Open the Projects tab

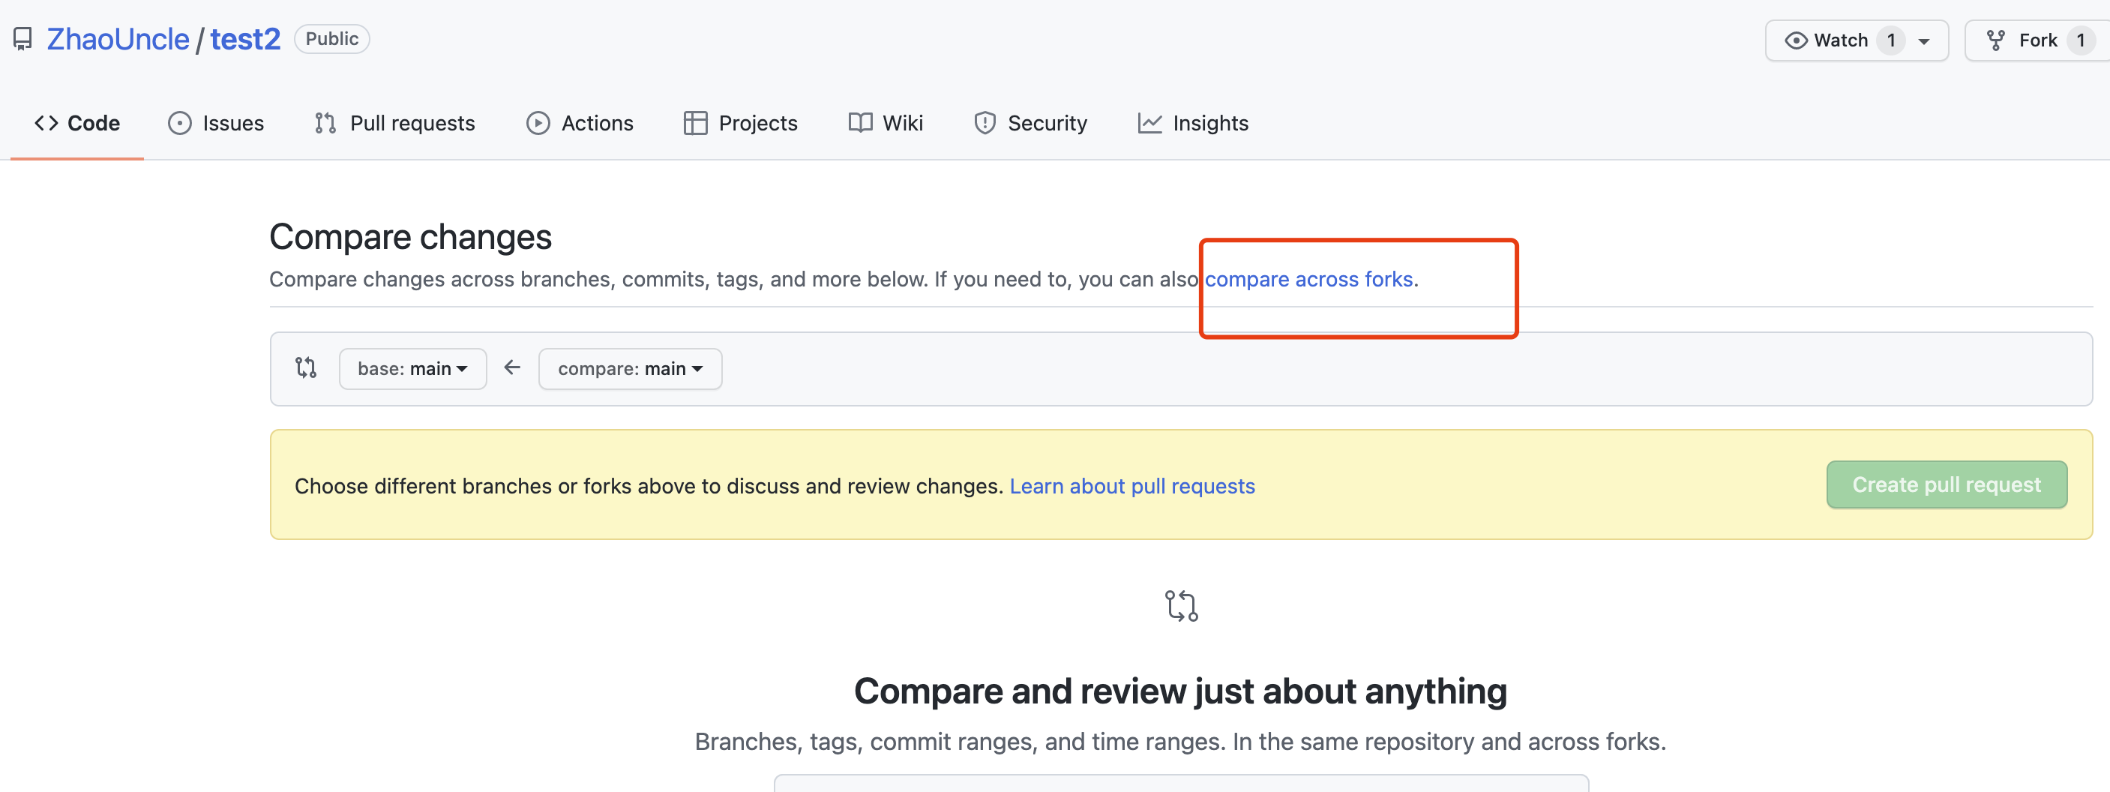tap(741, 123)
